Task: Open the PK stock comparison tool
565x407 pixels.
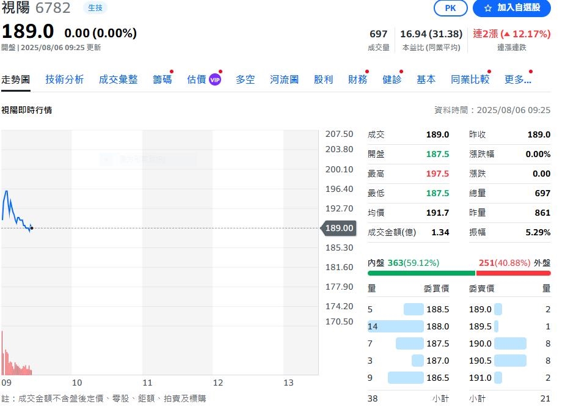Action: [450, 9]
